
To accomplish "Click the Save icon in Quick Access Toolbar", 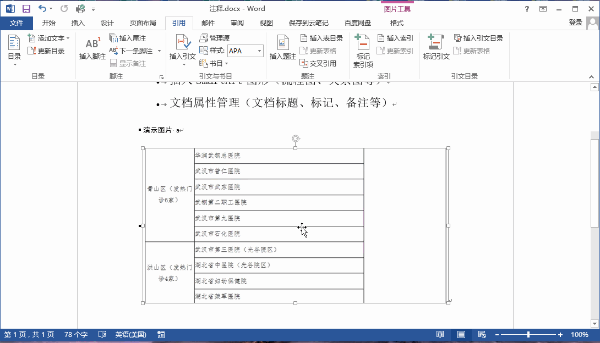I will click(x=25, y=8).
